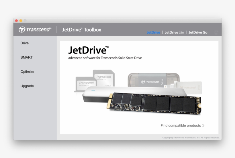Click the chevron next to Find compatible products
Screen dimensions: 235x158
tap(203, 125)
